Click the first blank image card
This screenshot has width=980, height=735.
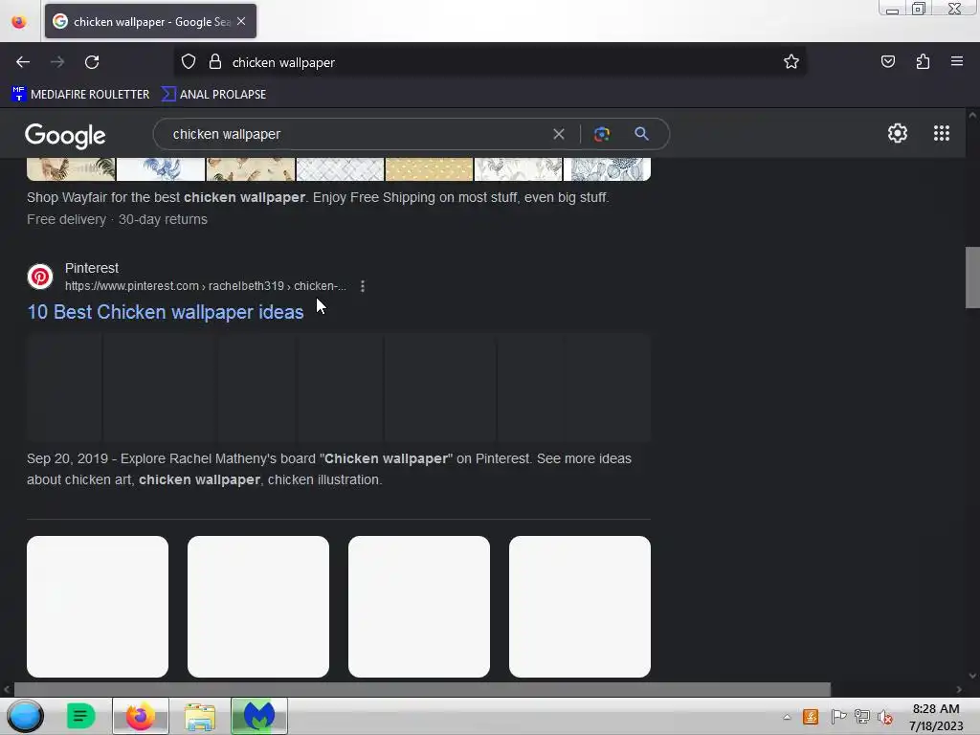point(98,606)
